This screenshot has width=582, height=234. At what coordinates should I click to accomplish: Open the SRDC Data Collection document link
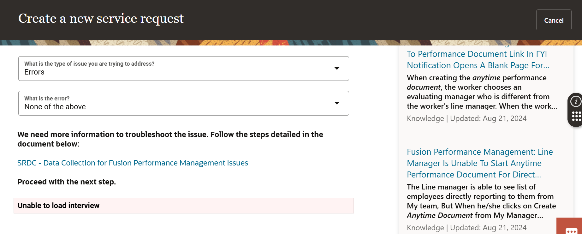(x=133, y=163)
